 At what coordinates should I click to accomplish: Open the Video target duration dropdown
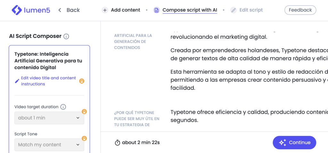[x=49, y=118]
